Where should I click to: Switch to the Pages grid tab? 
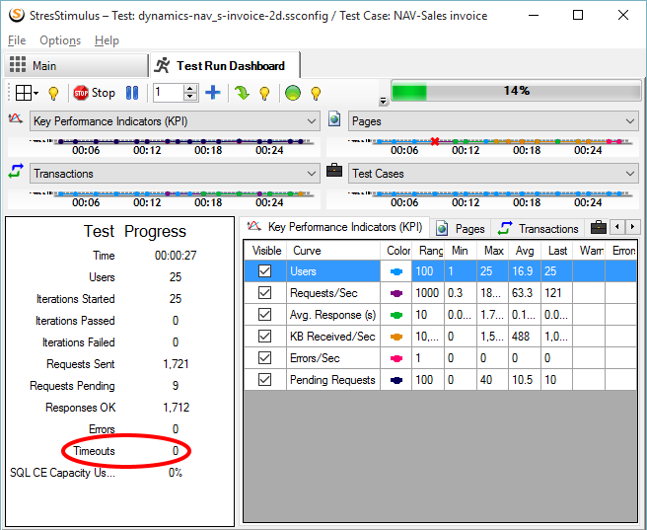coord(461,228)
